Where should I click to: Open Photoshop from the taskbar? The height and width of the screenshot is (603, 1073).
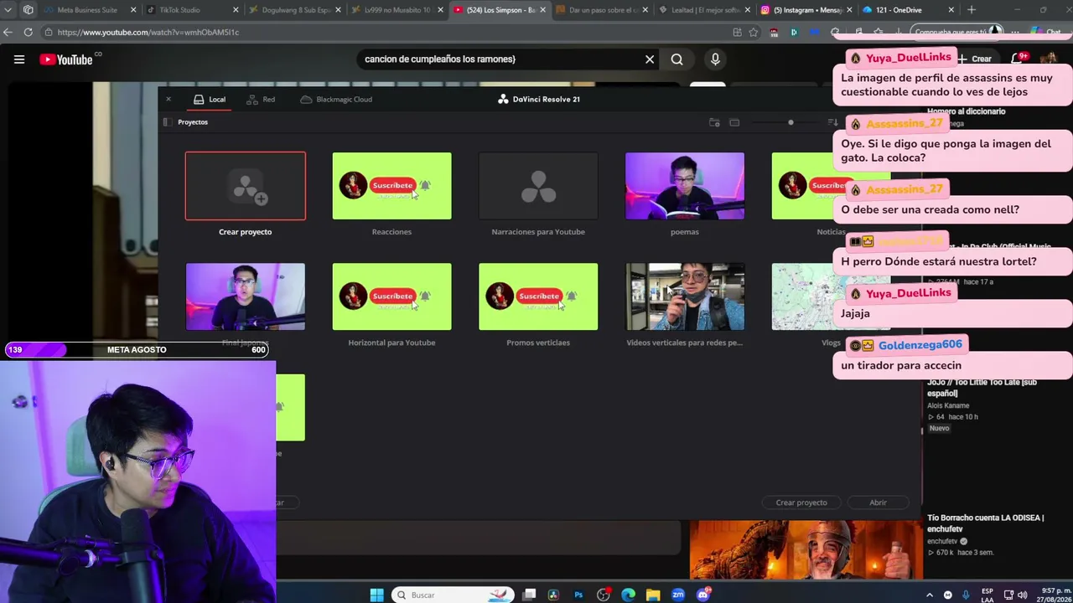578,595
